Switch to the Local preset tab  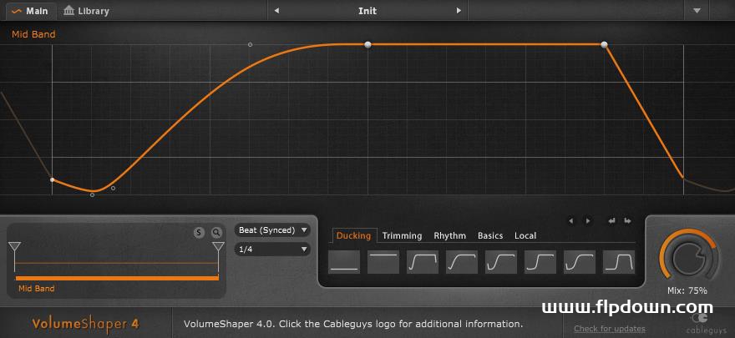point(525,236)
